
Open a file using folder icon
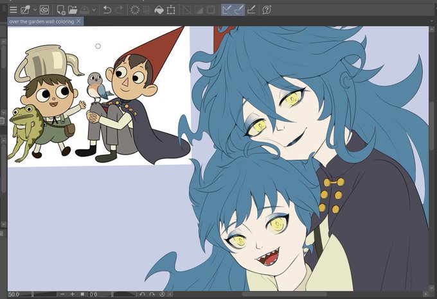click(x=73, y=10)
